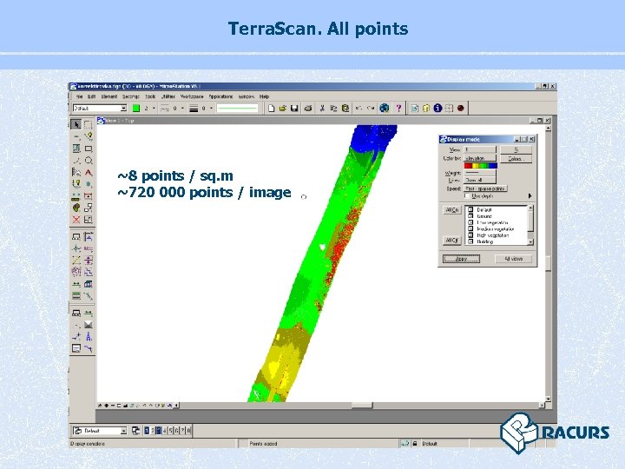The width and height of the screenshot is (625, 469).
Task: Toggle the Ground class checkbox
Action: point(470,215)
